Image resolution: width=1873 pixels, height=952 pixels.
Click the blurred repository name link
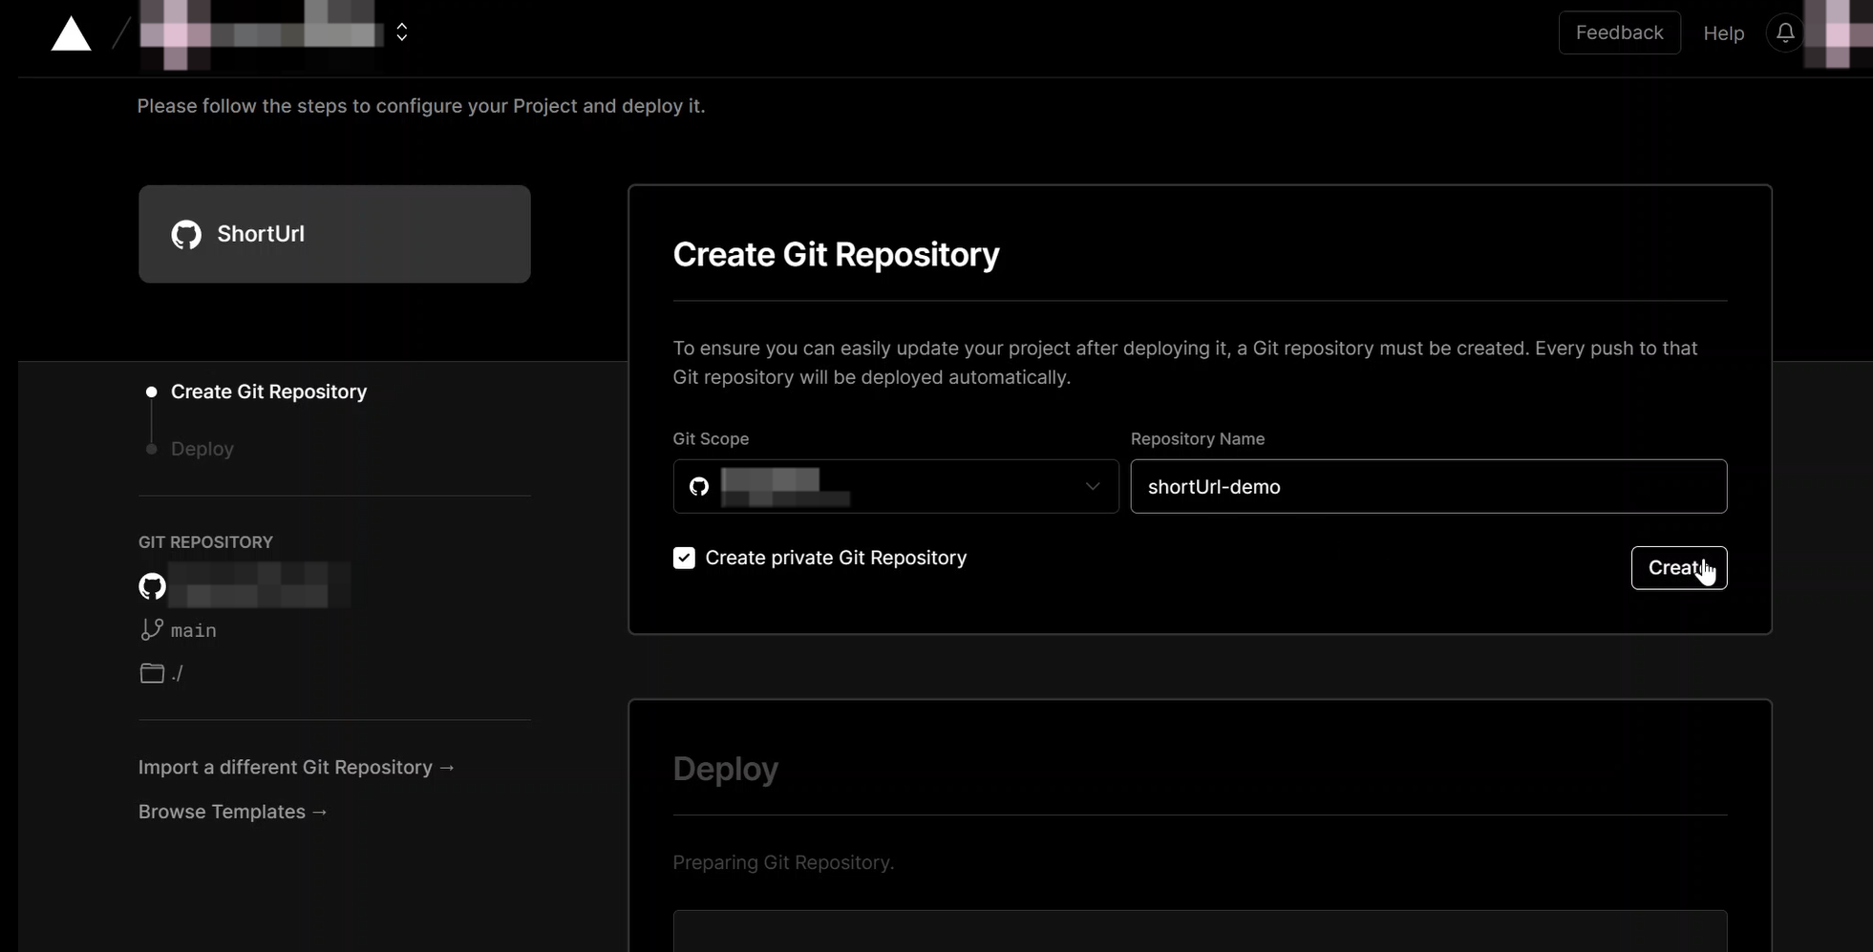point(261,585)
